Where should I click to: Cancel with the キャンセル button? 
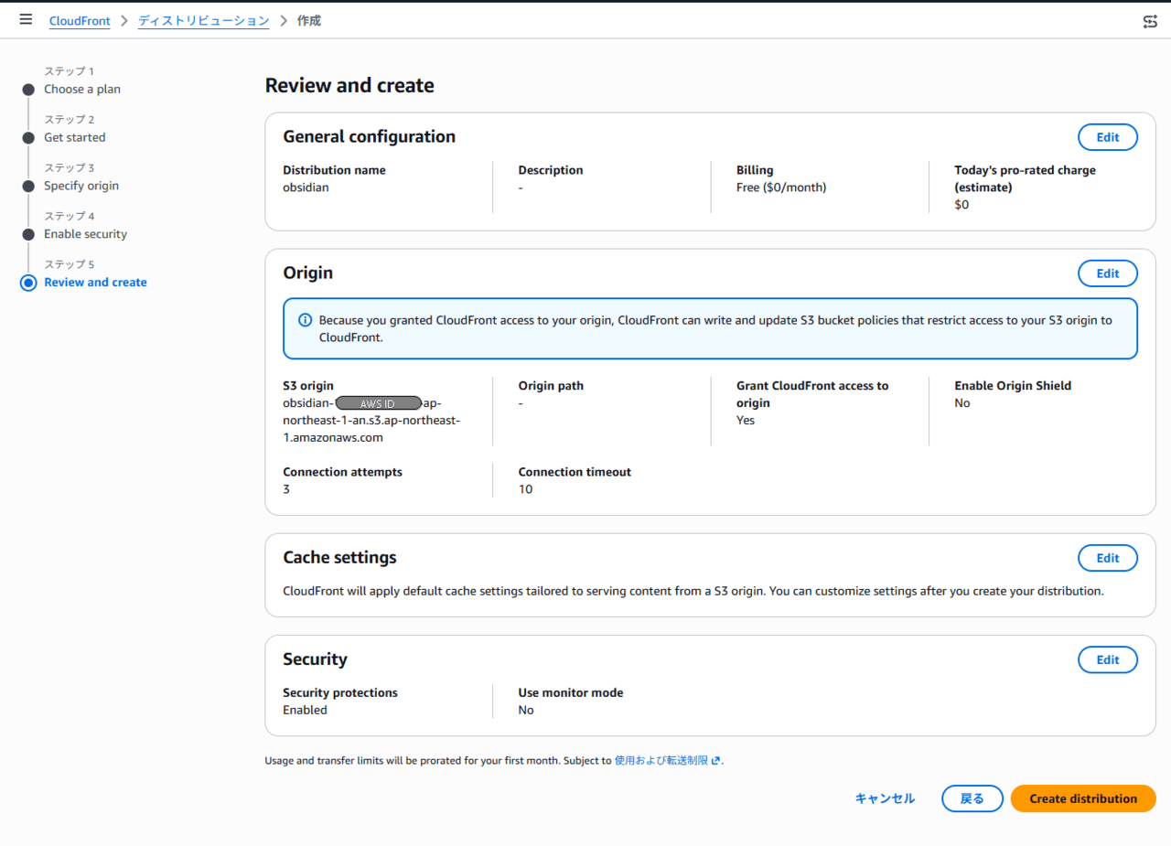(x=885, y=798)
